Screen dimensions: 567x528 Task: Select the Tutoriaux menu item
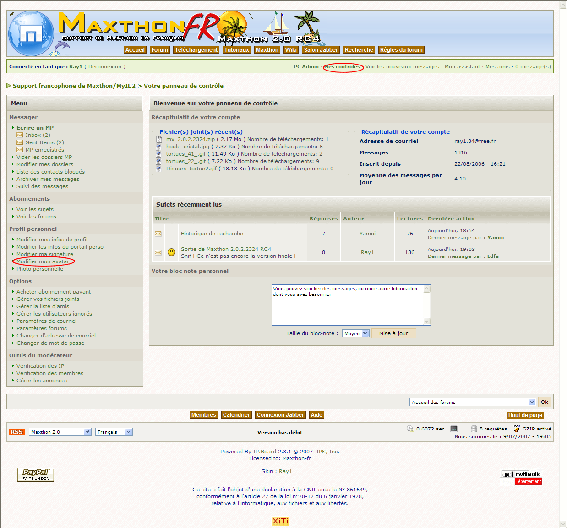tap(237, 50)
